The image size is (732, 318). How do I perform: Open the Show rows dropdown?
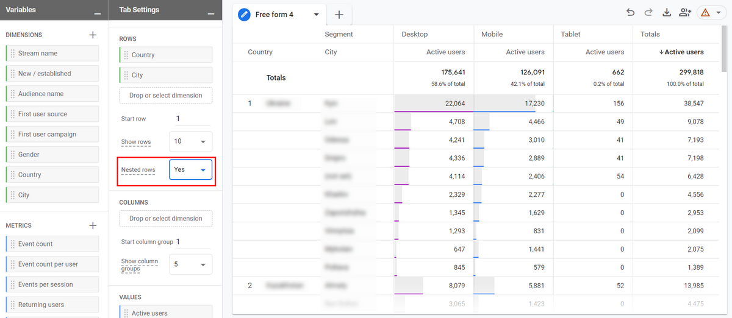point(190,141)
